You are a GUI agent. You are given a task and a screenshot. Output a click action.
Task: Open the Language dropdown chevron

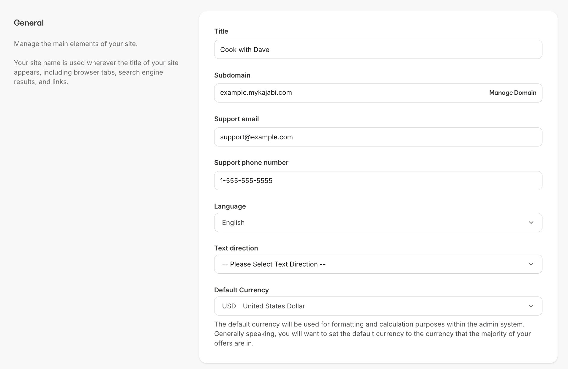coord(531,222)
